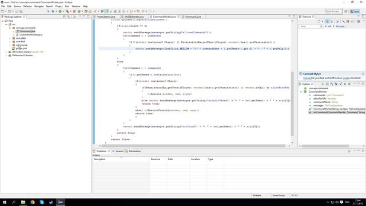Toggle Hide Non-Public Members in Outline
Image resolution: width=366 pixels, height=206 pixels.
[x=345, y=84]
